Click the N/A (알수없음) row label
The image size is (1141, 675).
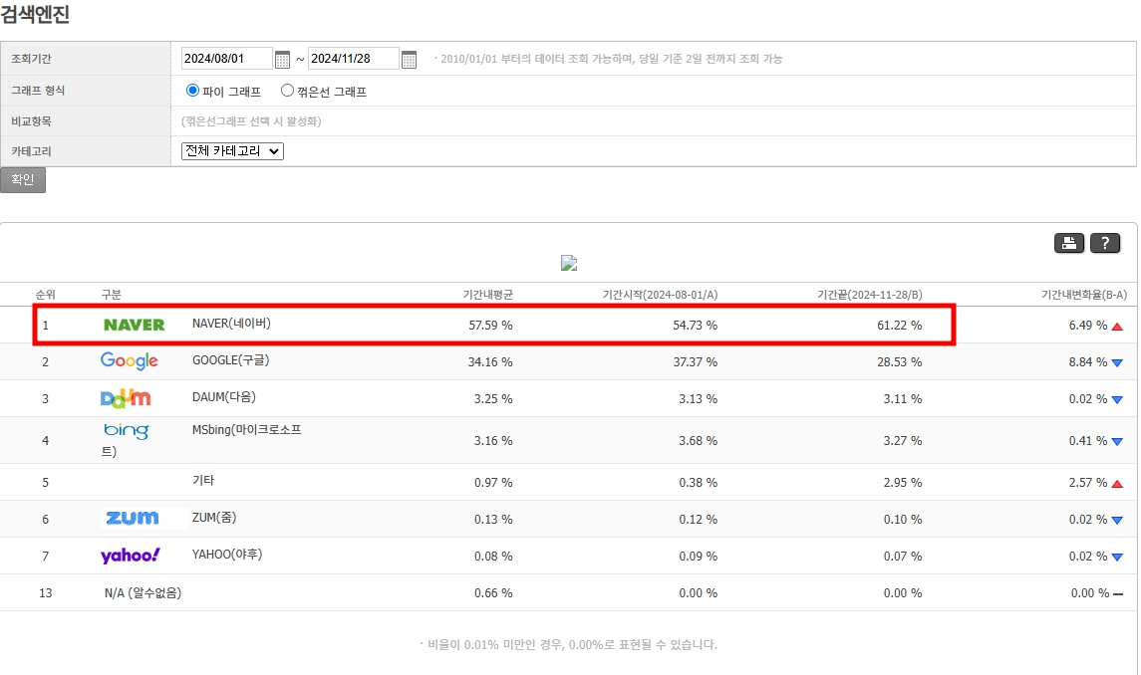(x=143, y=593)
